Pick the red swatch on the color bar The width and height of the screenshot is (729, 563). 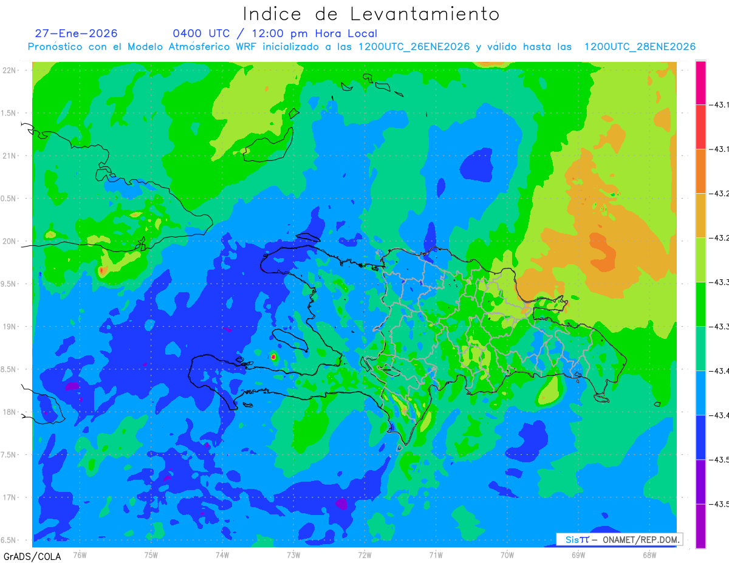coord(700,127)
